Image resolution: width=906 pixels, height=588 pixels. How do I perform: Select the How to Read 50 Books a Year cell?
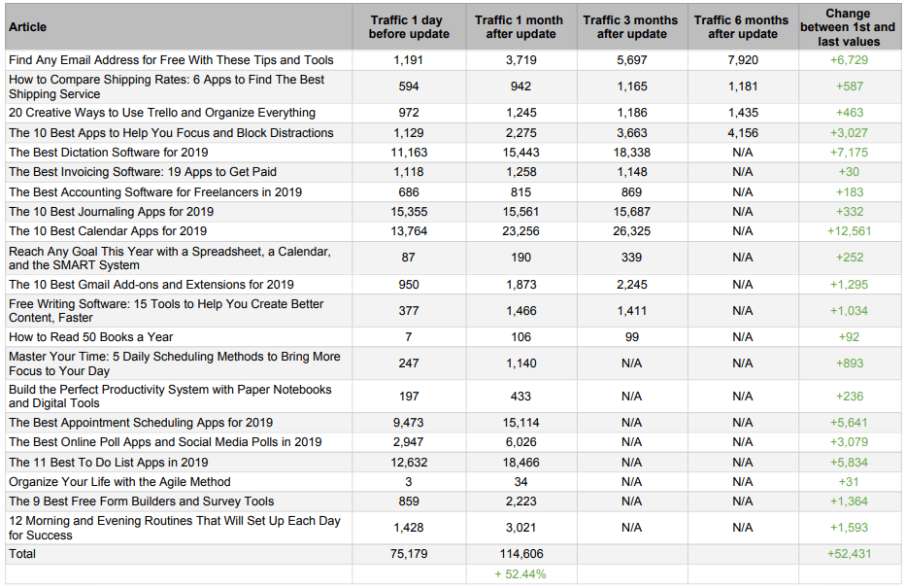179,337
